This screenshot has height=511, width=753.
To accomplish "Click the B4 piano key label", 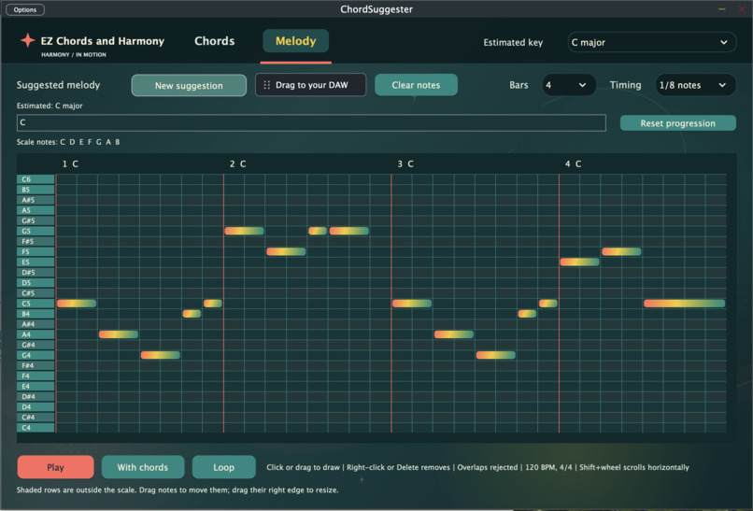I will (x=36, y=314).
